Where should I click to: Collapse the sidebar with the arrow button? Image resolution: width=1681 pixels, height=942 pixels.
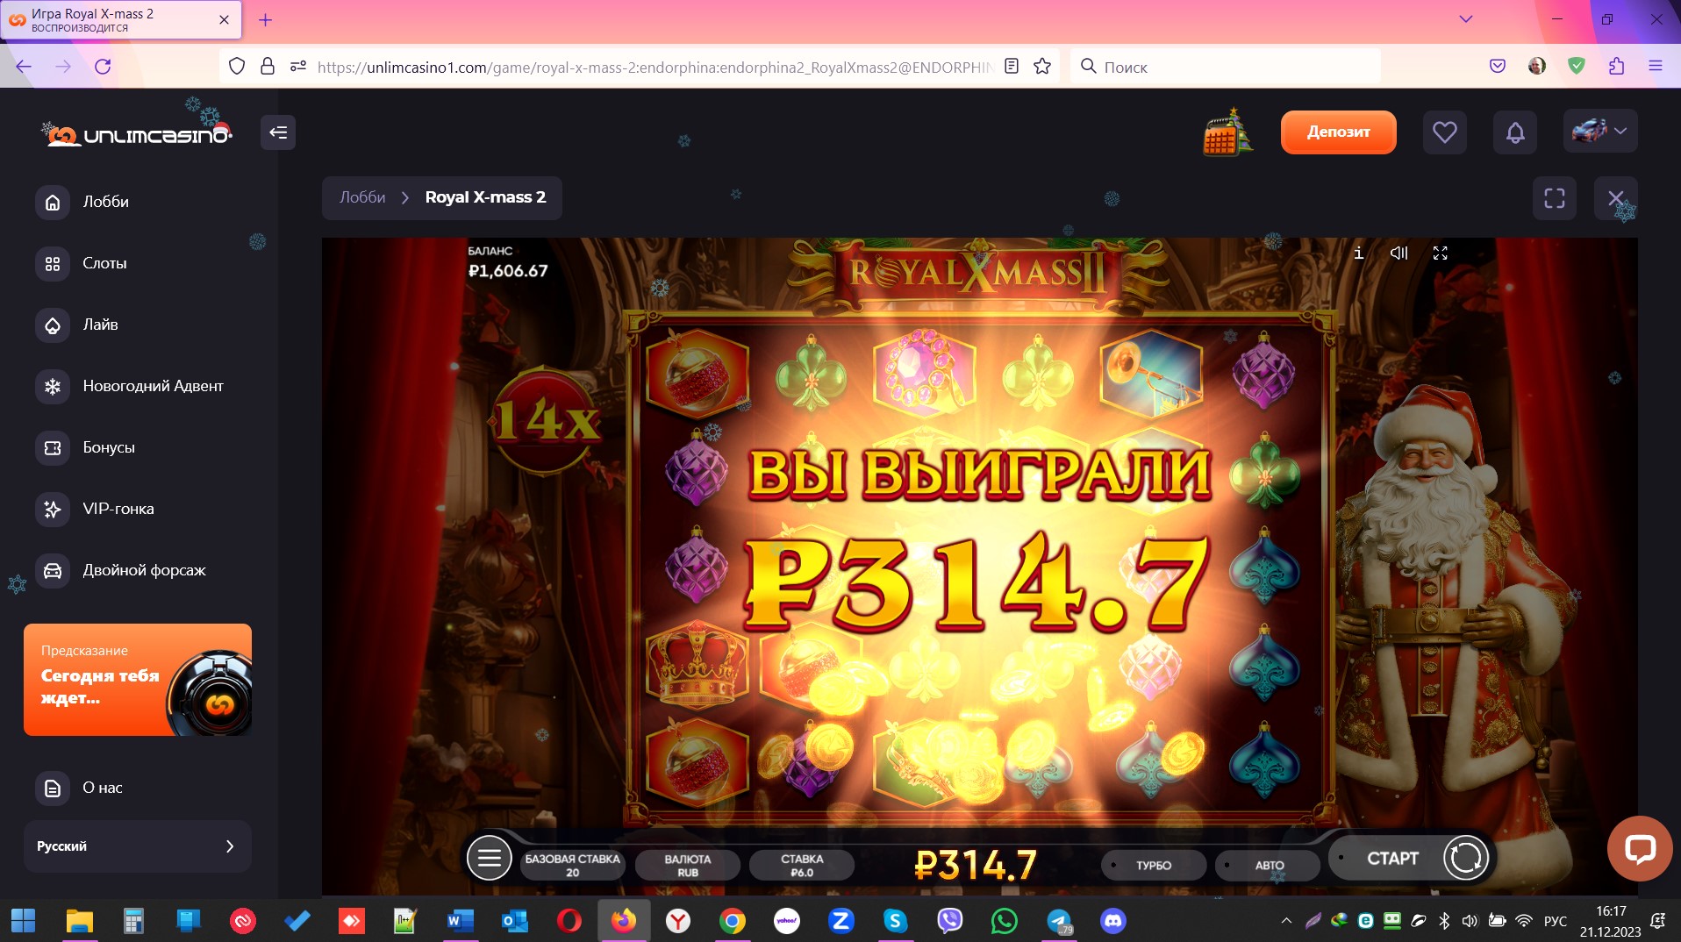click(278, 132)
